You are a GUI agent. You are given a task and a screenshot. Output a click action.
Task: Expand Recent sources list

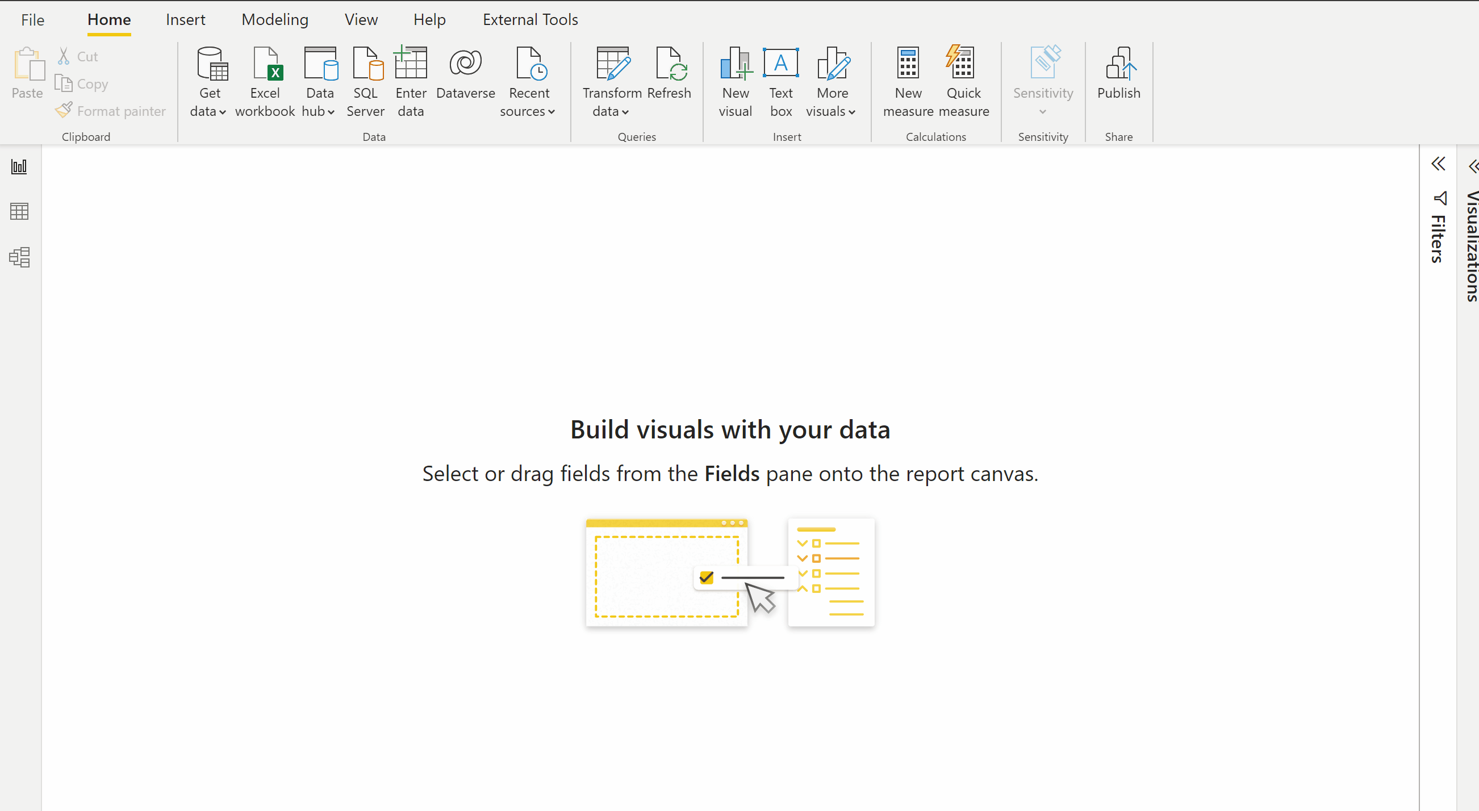coord(528,82)
